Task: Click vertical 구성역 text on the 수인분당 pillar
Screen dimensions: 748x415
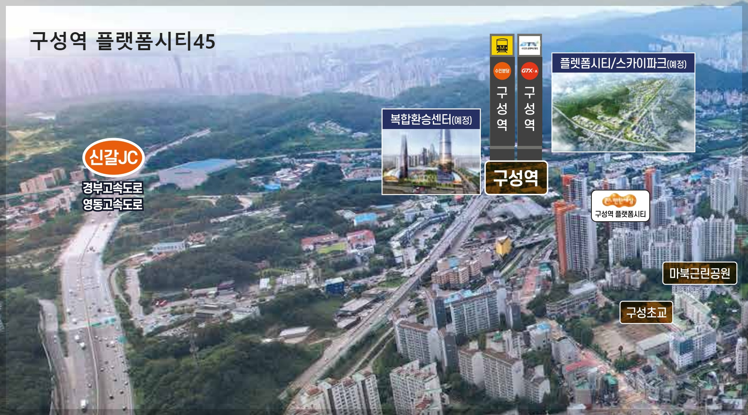Action: point(502,109)
